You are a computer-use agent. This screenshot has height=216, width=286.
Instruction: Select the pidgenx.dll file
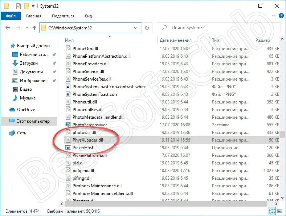(x=83, y=171)
